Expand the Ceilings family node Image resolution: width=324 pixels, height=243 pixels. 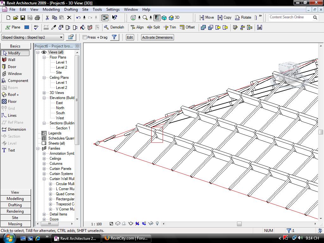(x=44, y=159)
